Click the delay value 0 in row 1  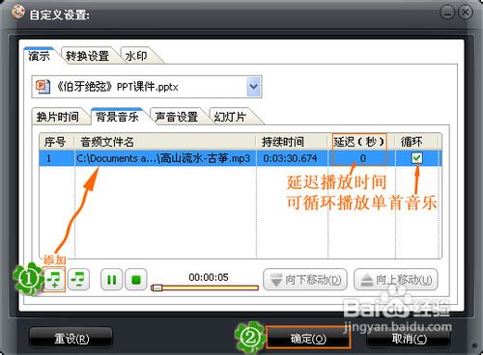(x=362, y=158)
